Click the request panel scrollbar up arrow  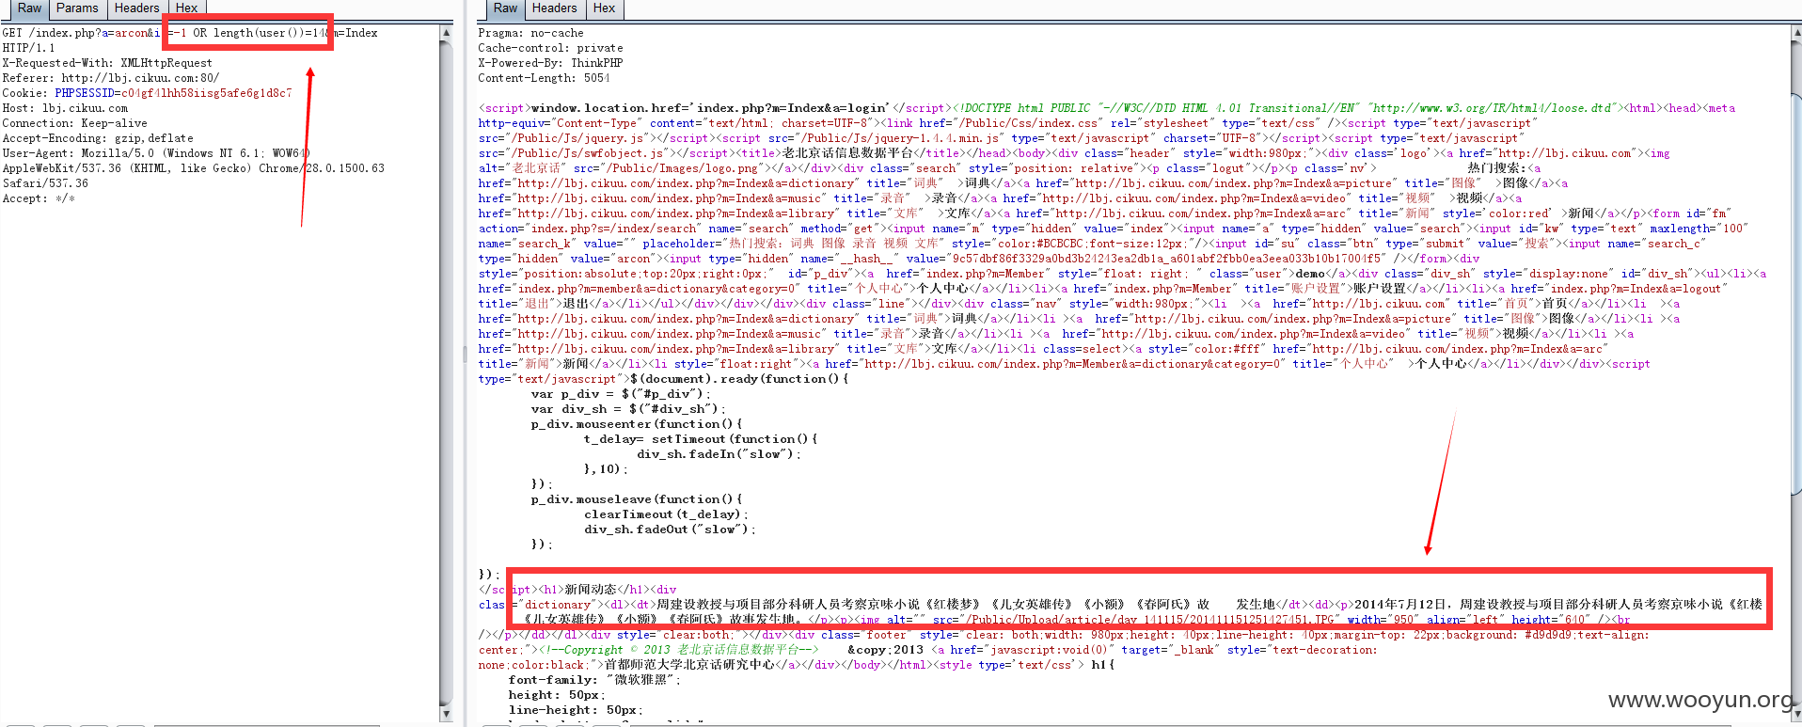[x=446, y=33]
